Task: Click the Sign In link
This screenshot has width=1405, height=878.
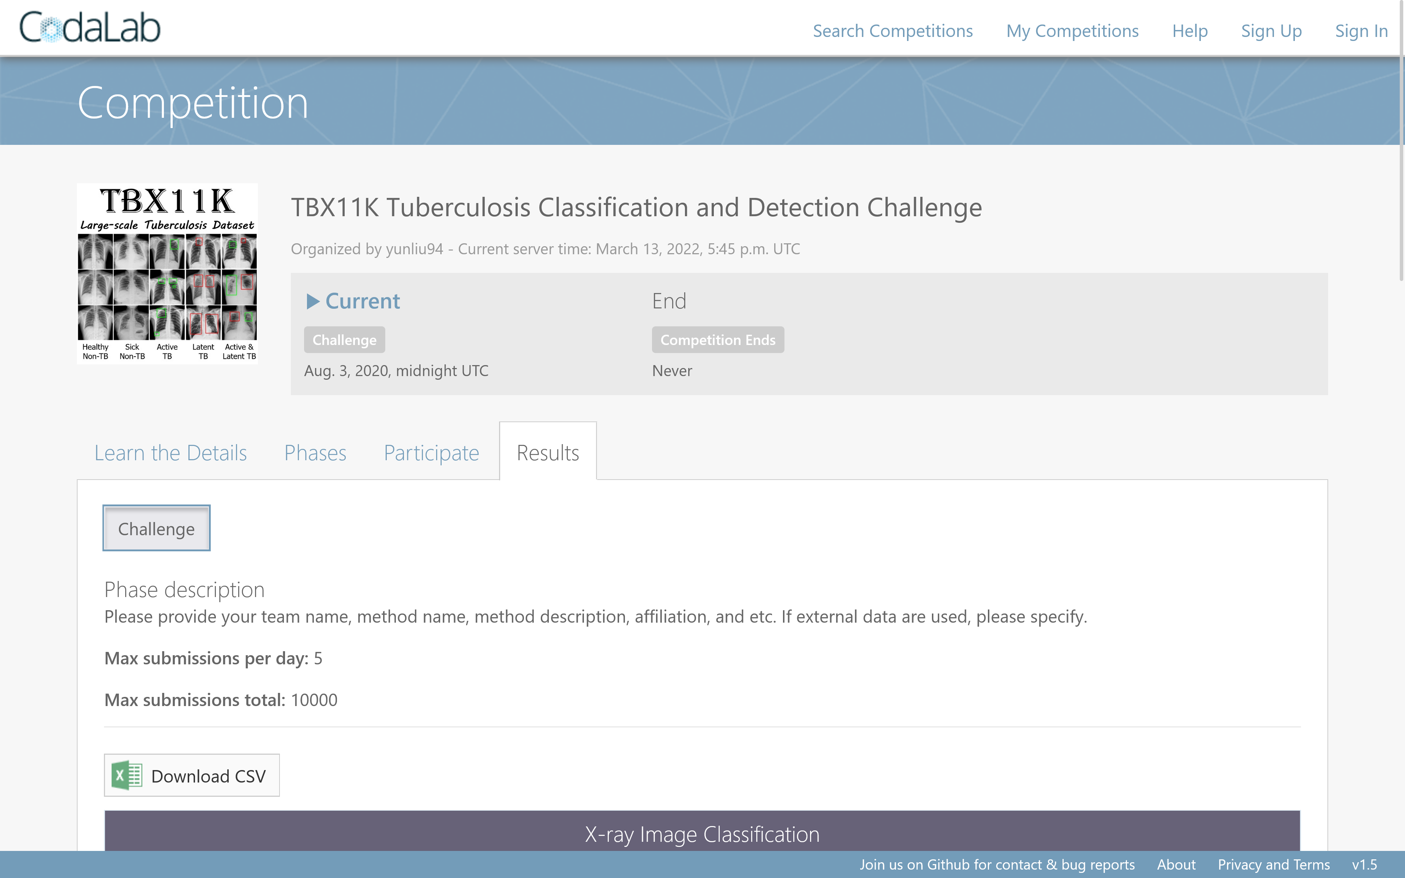Action: [1361, 31]
